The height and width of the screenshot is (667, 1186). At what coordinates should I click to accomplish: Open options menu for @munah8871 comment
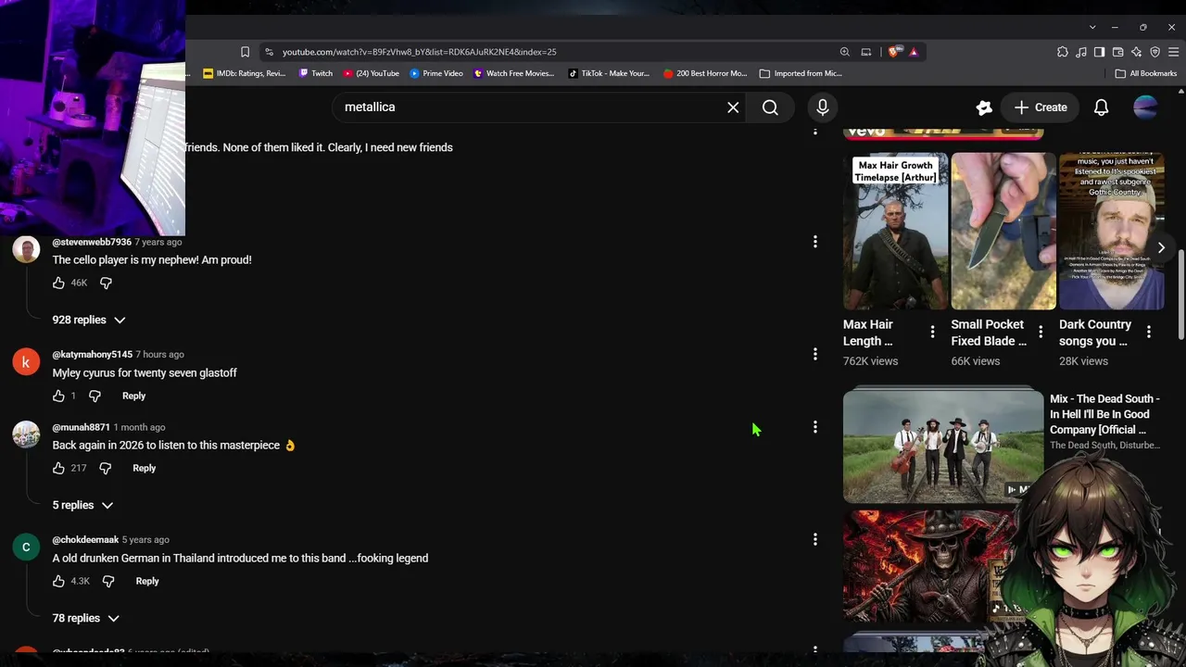pyautogui.click(x=815, y=427)
